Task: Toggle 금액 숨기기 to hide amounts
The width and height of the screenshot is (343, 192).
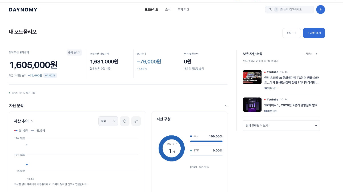Action: [x=74, y=53]
